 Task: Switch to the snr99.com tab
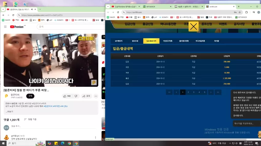tap(220, 7)
